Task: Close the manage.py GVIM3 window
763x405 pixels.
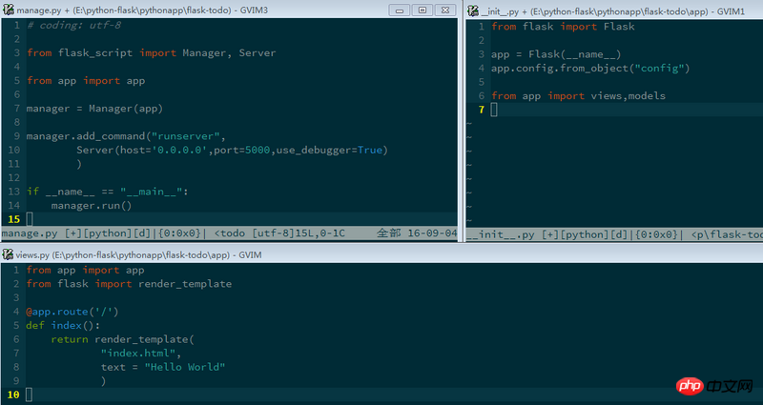Action: point(444,10)
